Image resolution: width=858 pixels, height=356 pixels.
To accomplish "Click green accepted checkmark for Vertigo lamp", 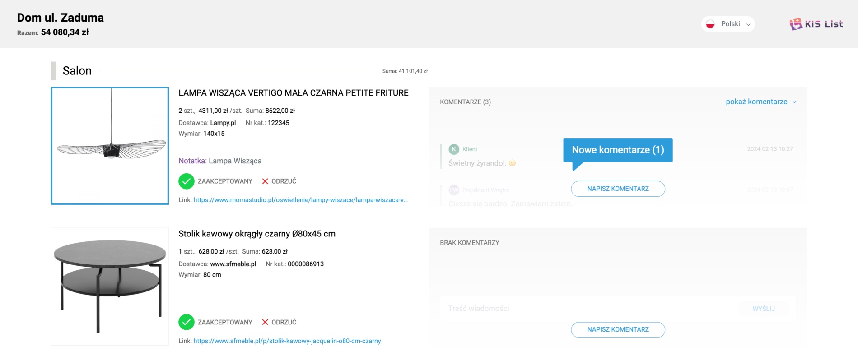I will (186, 181).
